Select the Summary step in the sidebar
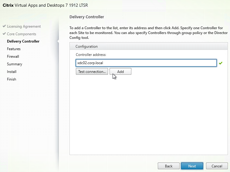230x172 pixels. point(15,64)
